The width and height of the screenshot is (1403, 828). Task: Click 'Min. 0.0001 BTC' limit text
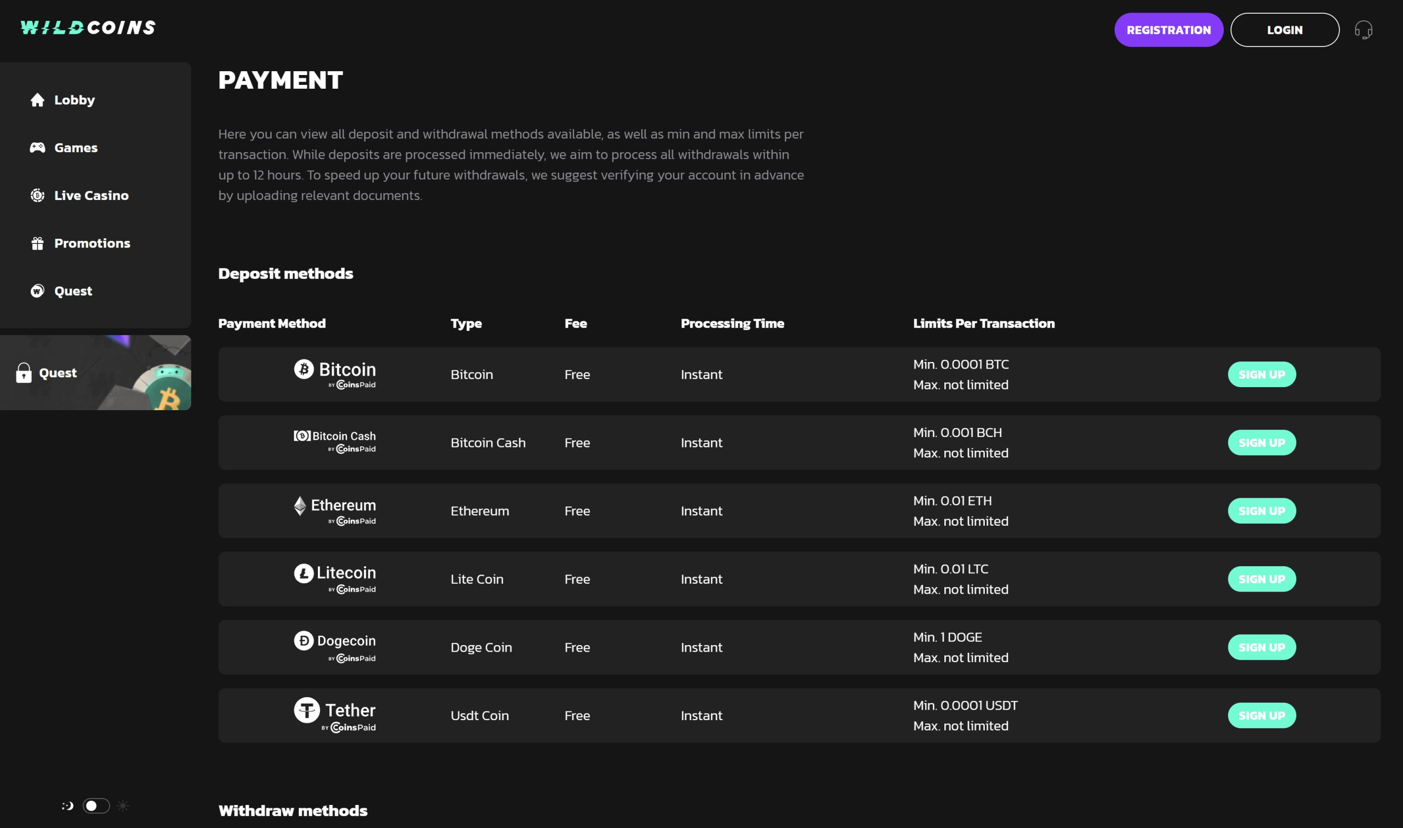click(x=961, y=364)
